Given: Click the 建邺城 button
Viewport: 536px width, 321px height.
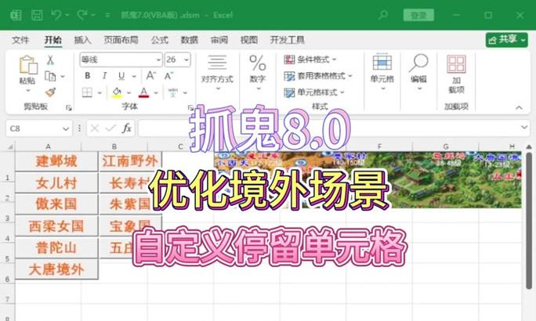Looking at the screenshot, I should pyautogui.click(x=56, y=161).
